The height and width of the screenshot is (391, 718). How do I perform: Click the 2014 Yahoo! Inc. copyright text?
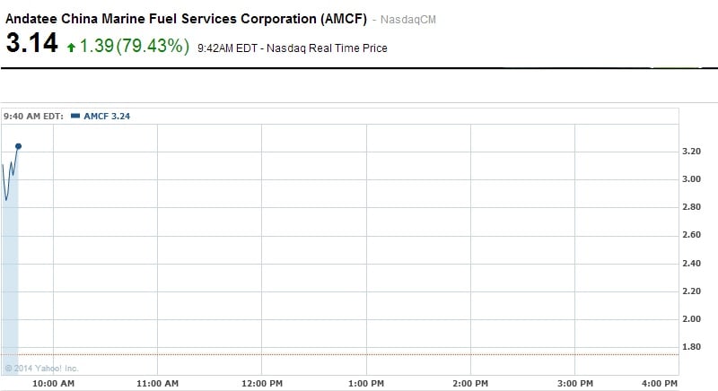point(42,368)
